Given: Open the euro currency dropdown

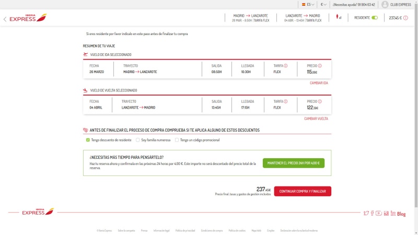Looking at the screenshot, I should [323, 4].
